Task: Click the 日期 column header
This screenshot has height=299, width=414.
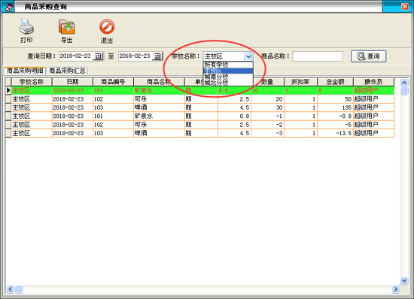Action: coord(72,82)
